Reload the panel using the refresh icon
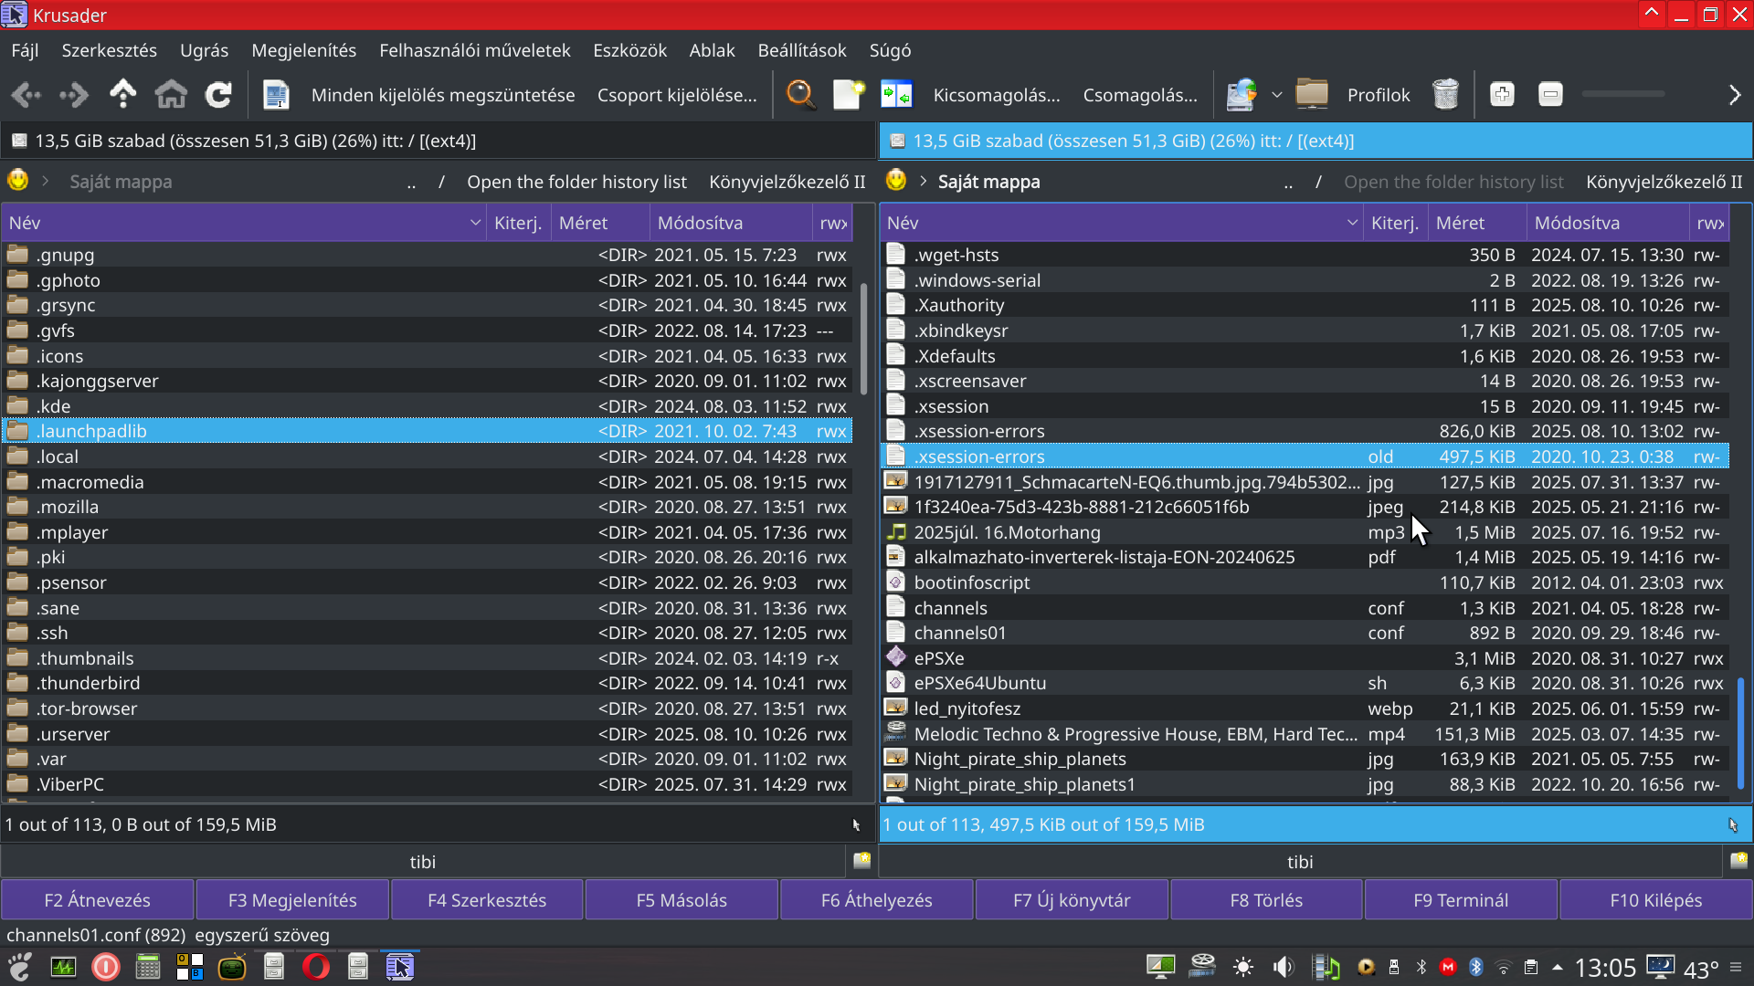Screen dimensions: 1754x986 218,95
